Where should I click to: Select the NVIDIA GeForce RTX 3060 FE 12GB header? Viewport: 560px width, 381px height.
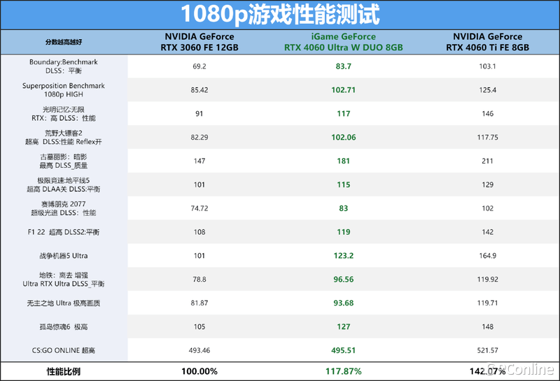coord(199,42)
